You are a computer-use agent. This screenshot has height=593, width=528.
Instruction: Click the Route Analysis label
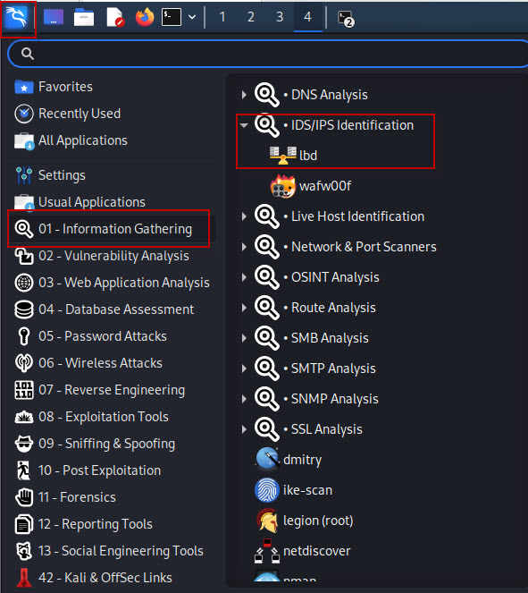[x=333, y=308]
